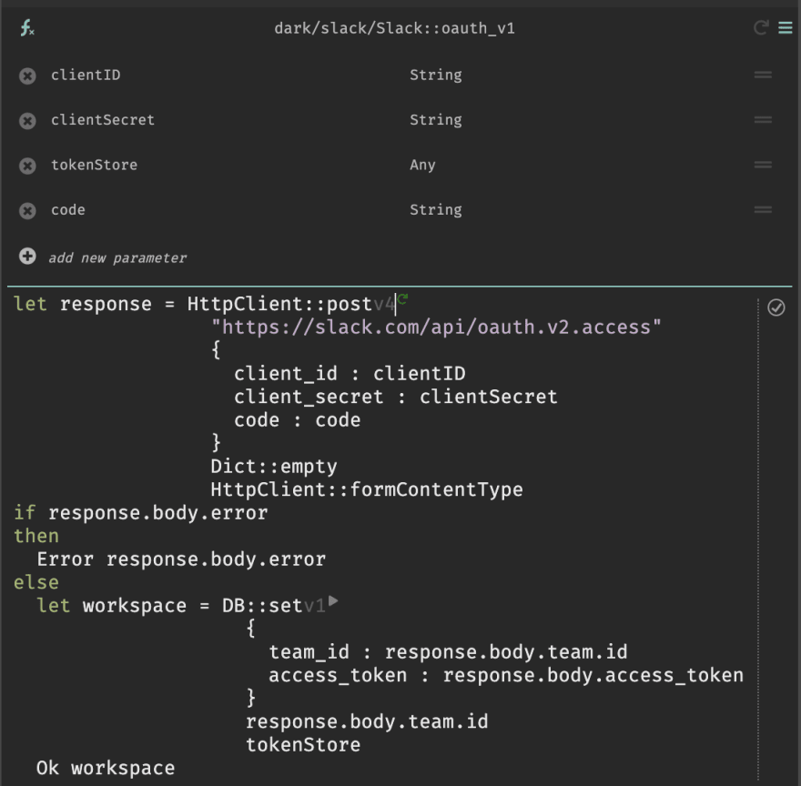
Task: Remove the clientSecret parameter
Action: (x=27, y=120)
